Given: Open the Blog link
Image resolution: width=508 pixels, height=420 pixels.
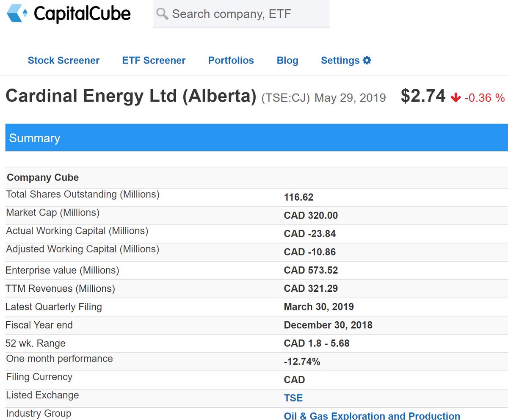Looking at the screenshot, I should [x=287, y=61].
